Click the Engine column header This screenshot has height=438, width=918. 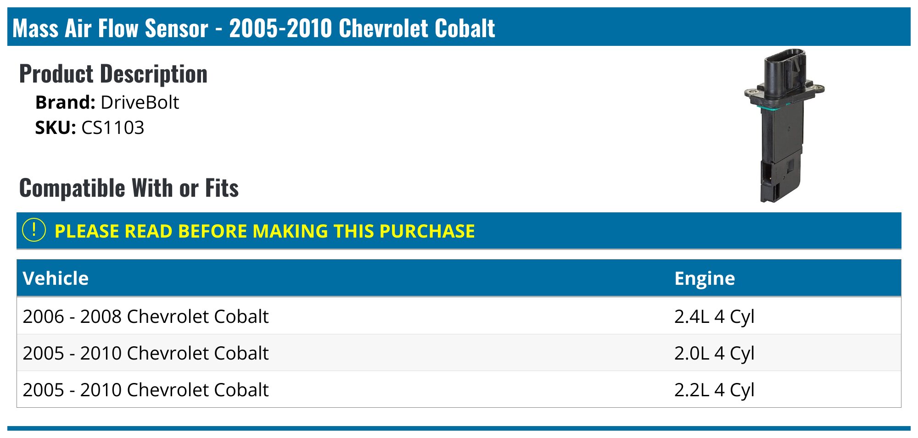click(x=705, y=278)
